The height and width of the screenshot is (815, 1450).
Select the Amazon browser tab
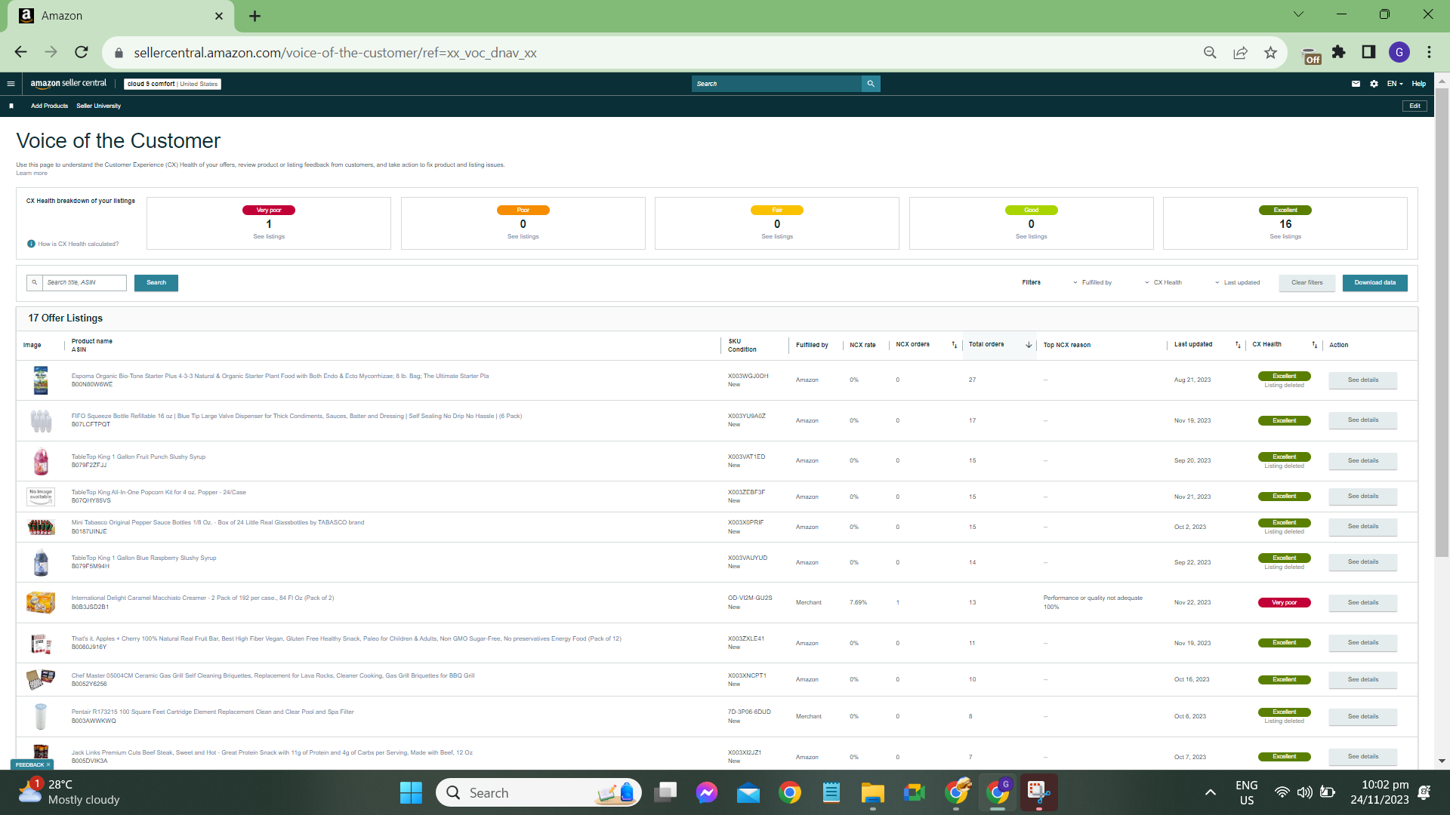[121, 16]
